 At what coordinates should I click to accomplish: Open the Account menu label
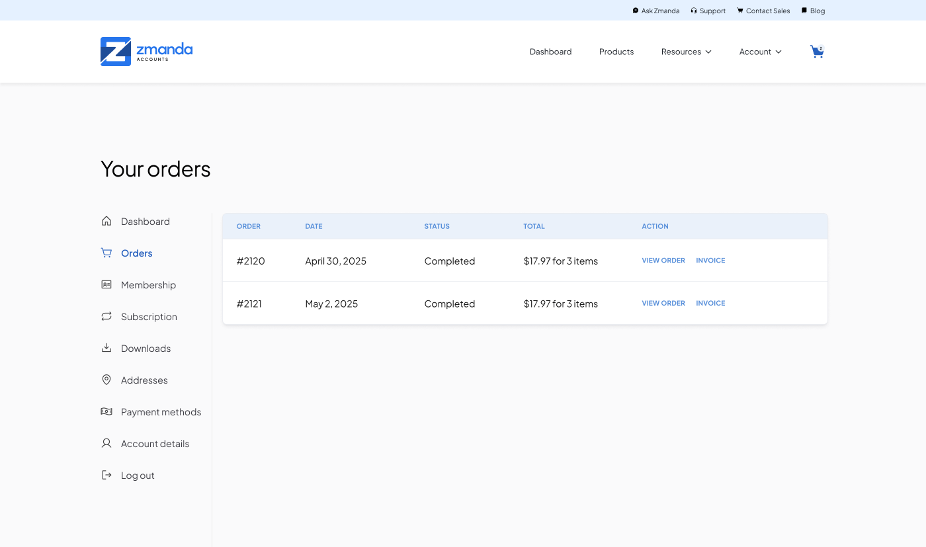pyautogui.click(x=755, y=52)
